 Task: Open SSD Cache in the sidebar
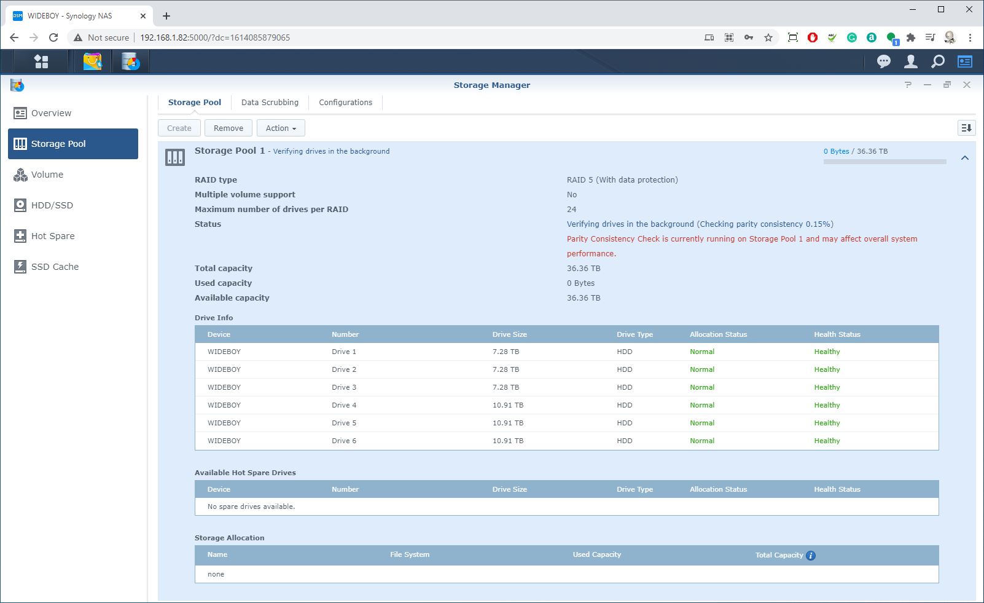pyautogui.click(x=73, y=267)
